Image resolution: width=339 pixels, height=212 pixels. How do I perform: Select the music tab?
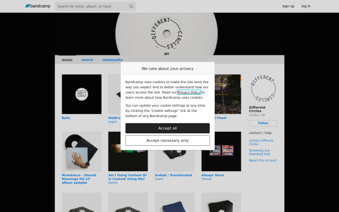click(x=67, y=60)
